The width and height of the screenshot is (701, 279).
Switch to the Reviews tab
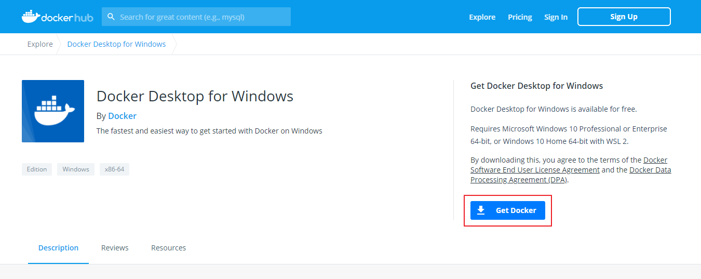pyautogui.click(x=115, y=248)
